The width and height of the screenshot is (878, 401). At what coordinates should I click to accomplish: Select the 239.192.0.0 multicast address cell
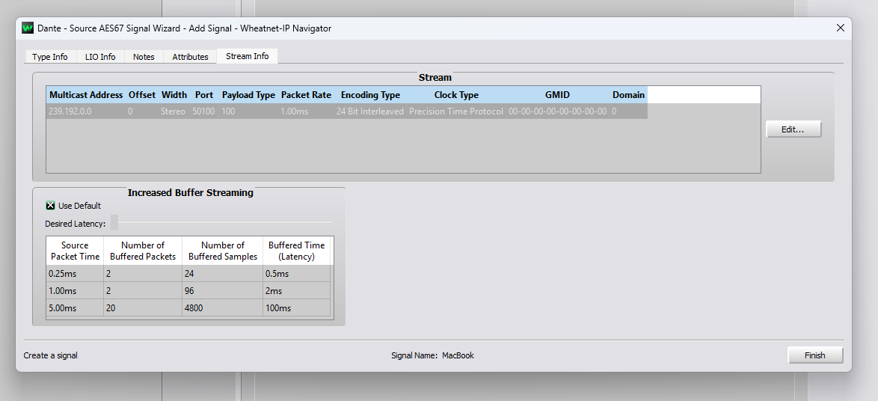(86, 111)
